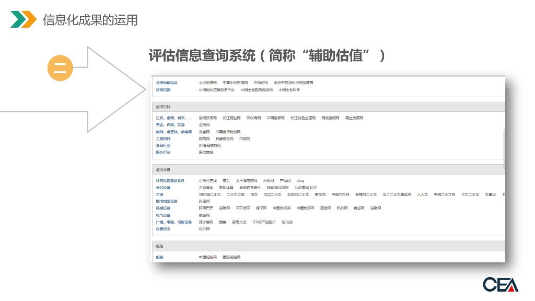Open the 58同城二手车 link
535x301 pixels.
click(210, 194)
